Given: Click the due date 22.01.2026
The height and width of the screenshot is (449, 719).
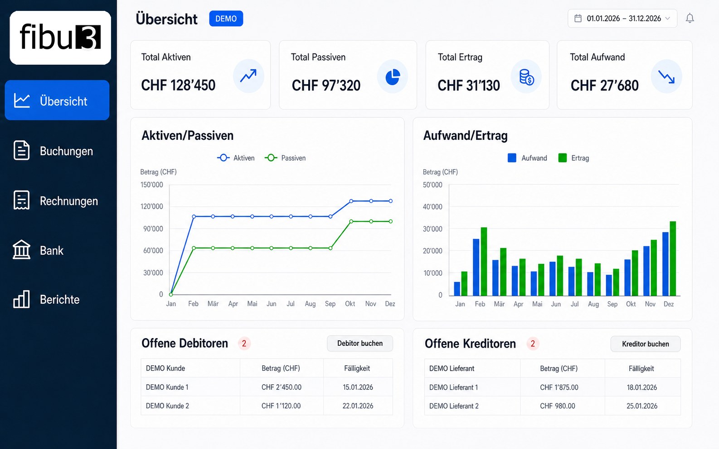Looking at the screenshot, I should (358, 406).
